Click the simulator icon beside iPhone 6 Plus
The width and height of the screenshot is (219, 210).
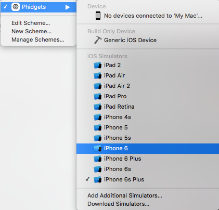[x=98, y=159]
